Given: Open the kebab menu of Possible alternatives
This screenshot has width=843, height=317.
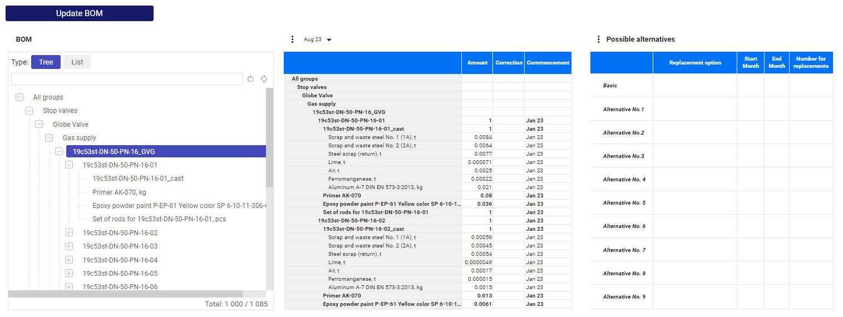Looking at the screenshot, I should 599,39.
